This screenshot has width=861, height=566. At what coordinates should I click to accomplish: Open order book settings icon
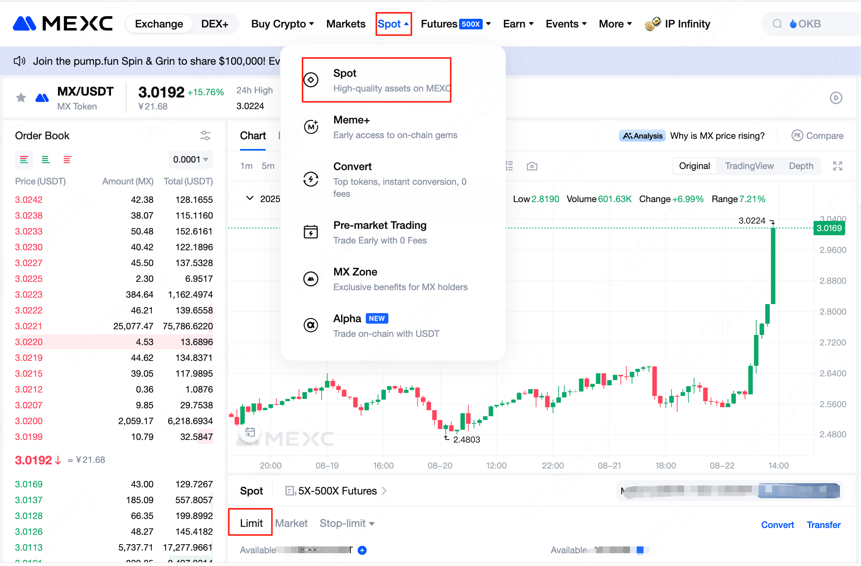[x=205, y=135]
